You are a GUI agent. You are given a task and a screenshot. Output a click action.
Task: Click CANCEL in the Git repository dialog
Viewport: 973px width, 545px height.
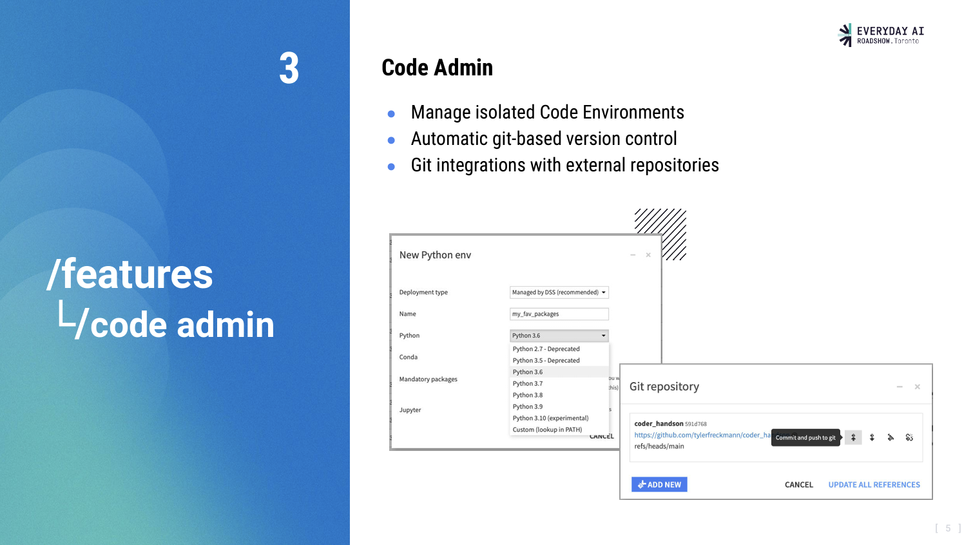point(798,484)
